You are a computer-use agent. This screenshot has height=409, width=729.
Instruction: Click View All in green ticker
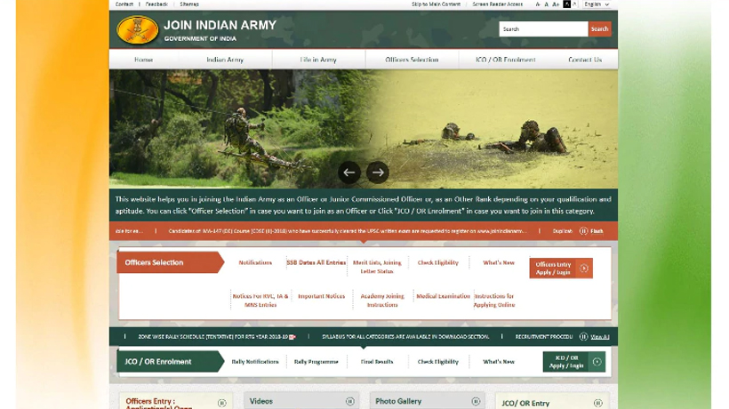pyautogui.click(x=600, y=336)
